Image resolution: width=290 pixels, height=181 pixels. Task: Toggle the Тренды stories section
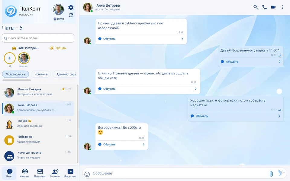click(x=58, y=48)
